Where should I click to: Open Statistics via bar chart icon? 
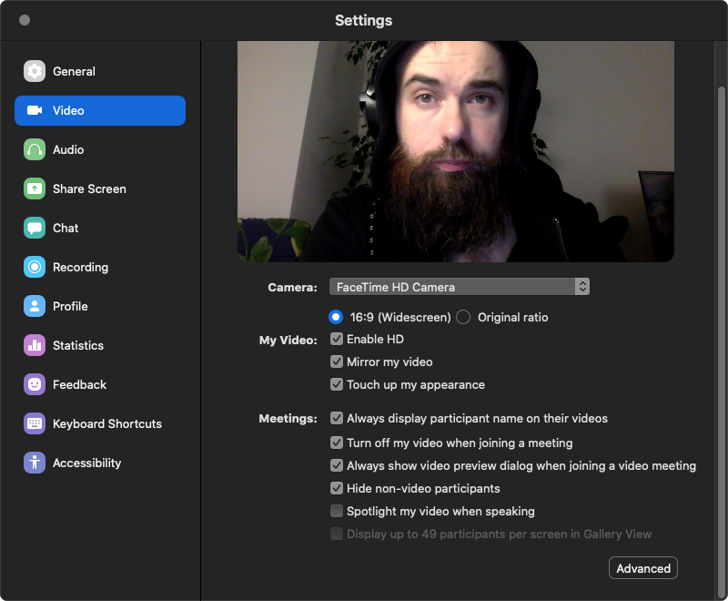(x=35, y=345)
